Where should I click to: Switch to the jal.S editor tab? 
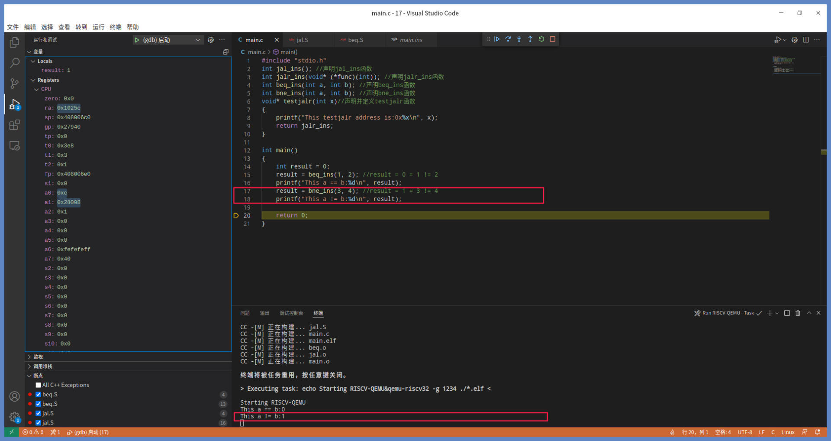click(302, 40)
